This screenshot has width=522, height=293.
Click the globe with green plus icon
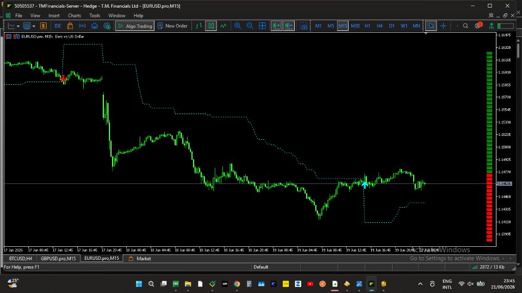coord(107,26)
